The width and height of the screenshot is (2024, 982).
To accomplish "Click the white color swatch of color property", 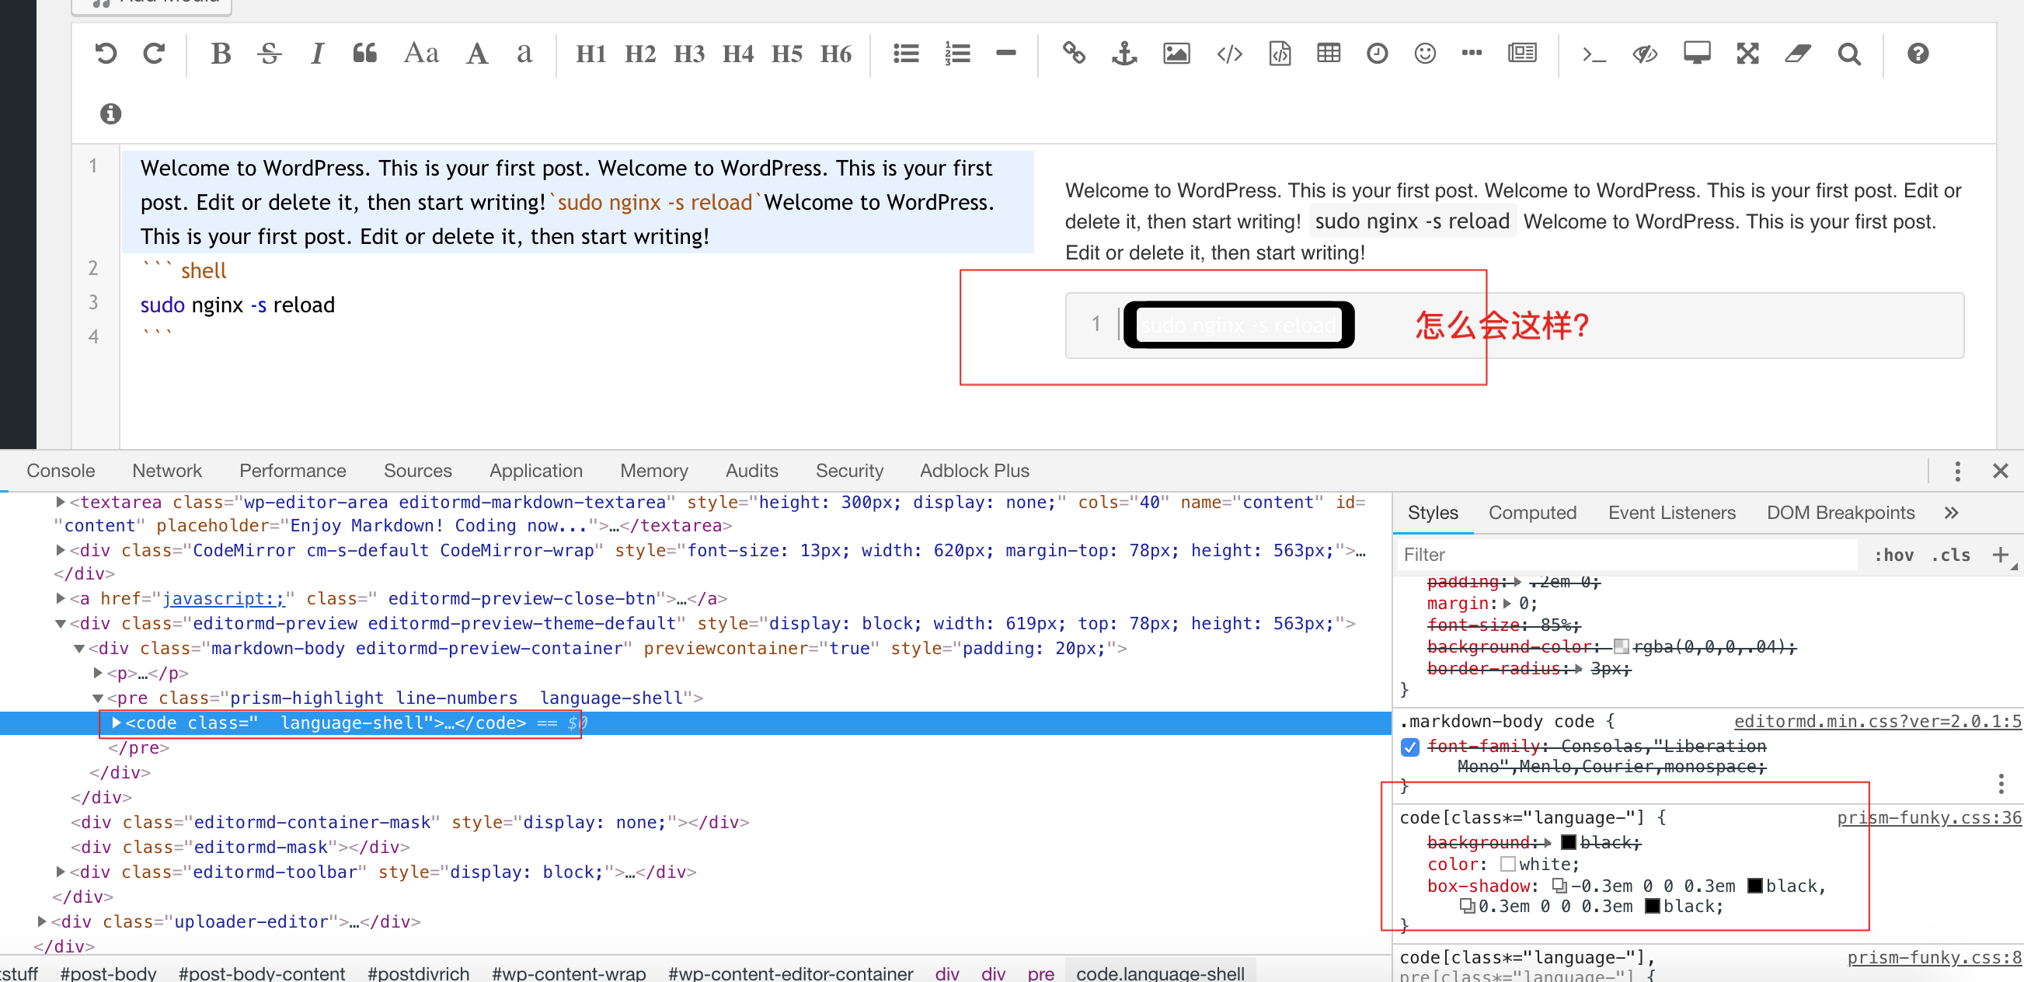I will [1508, 865].
